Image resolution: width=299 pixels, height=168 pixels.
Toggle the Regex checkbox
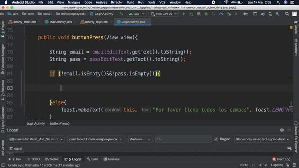216,139
